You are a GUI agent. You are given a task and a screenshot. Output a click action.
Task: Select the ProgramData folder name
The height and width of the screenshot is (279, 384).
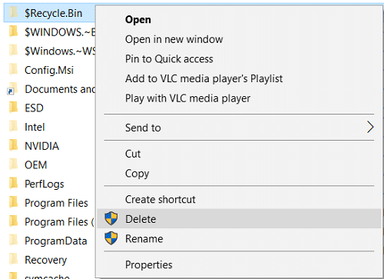(x=56, y=241)
